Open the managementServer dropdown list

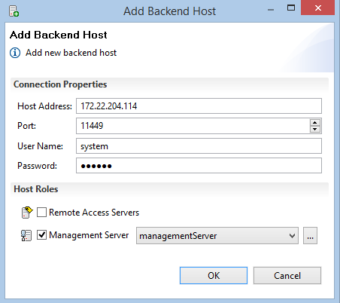[x=217, y=236]
